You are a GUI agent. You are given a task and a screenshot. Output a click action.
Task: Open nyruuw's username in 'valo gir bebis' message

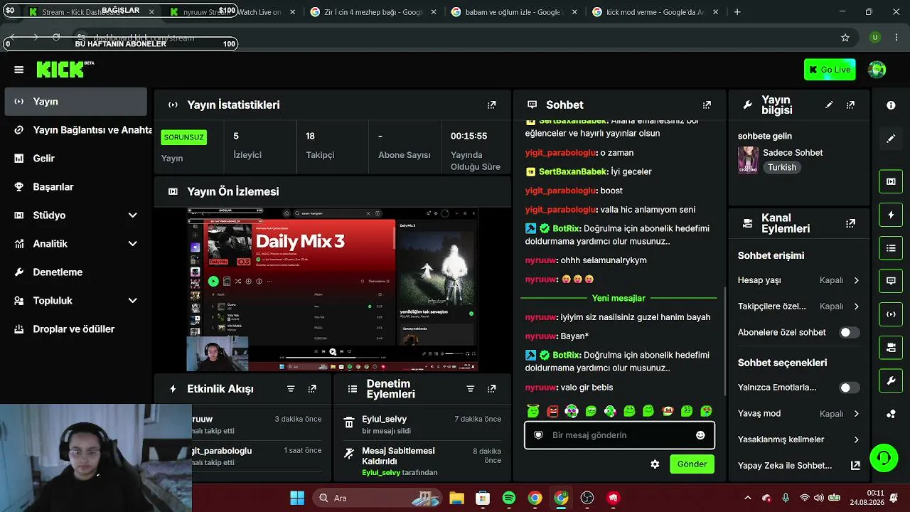pos(541,388)
